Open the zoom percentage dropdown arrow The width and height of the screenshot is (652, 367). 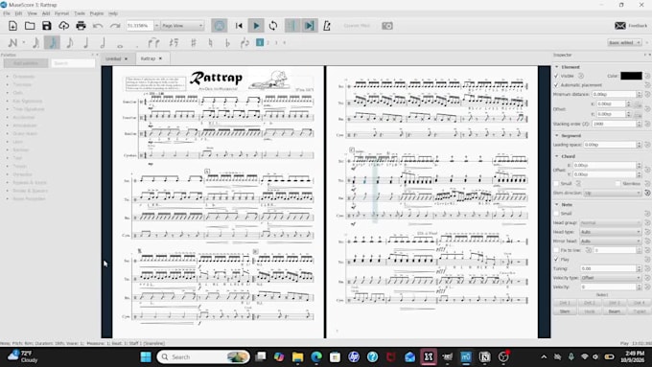click(156, 26)
